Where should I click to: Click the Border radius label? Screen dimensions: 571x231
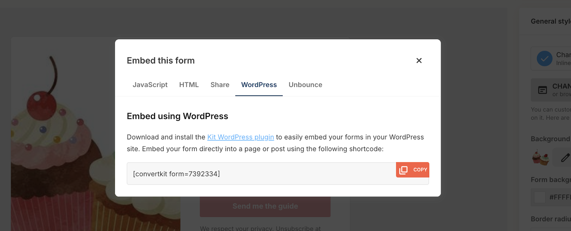click(551, 219)
